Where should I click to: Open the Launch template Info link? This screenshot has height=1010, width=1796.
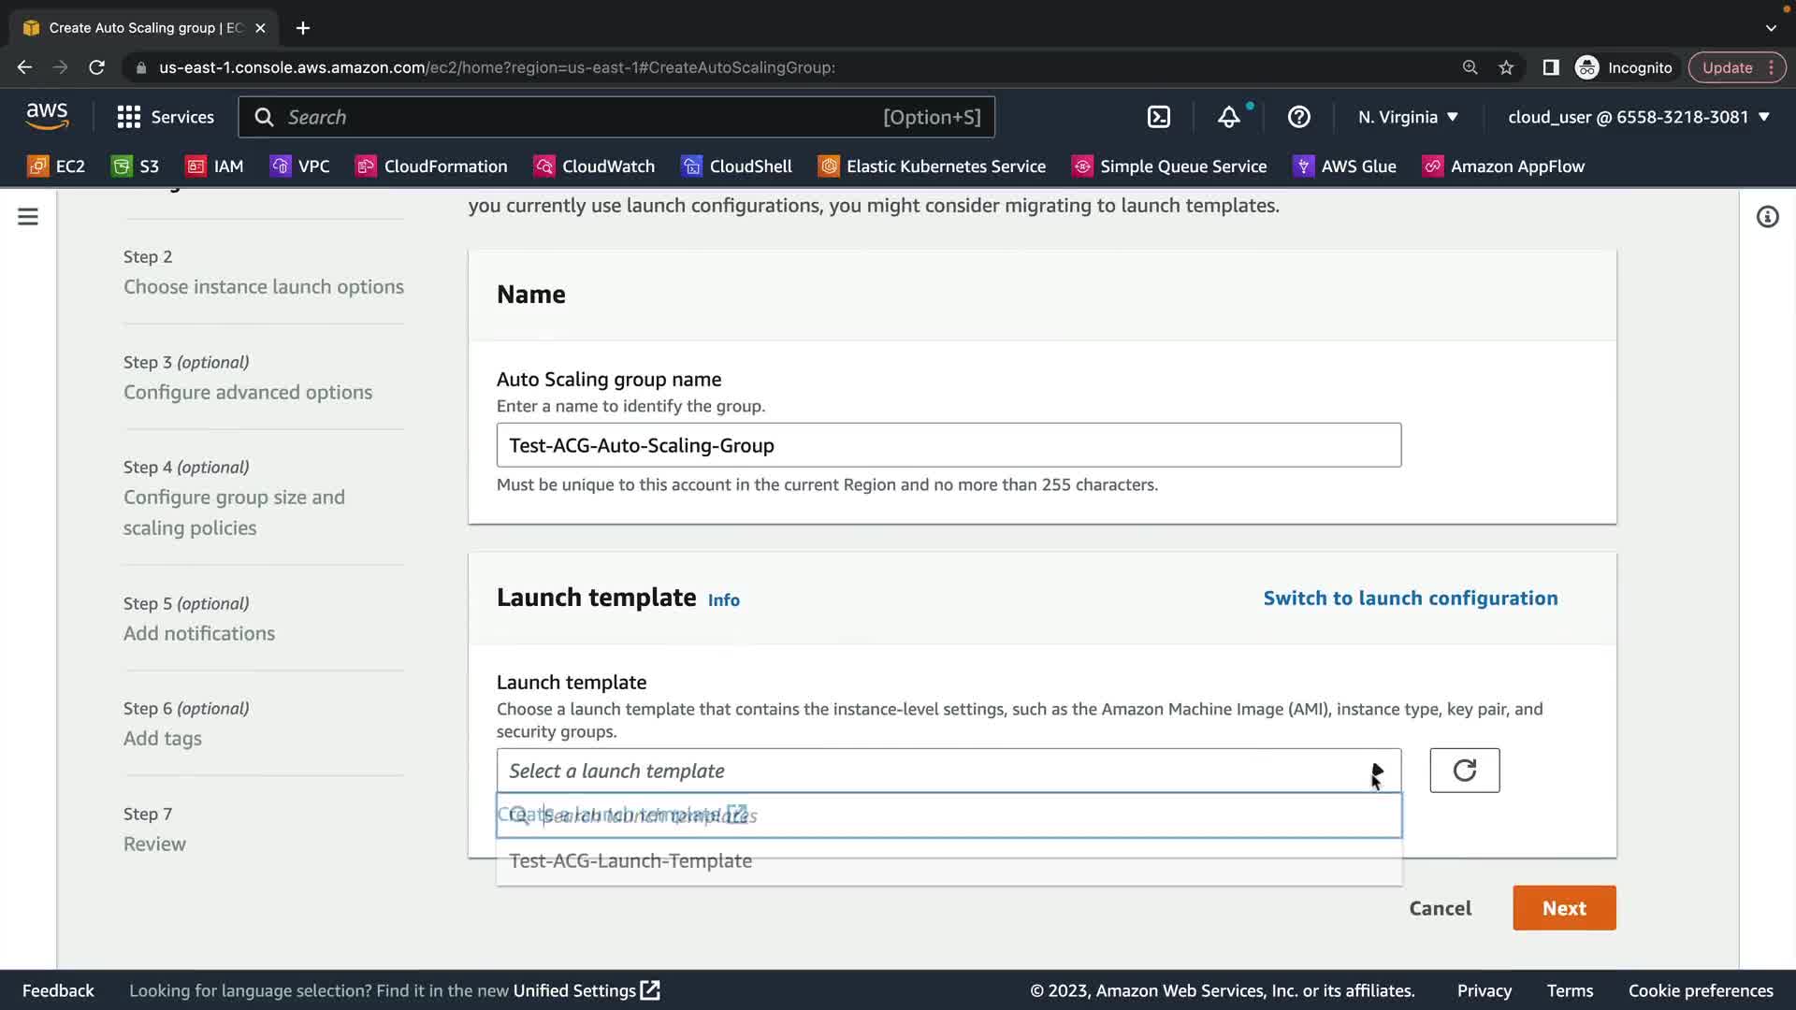tap(723, 600)
